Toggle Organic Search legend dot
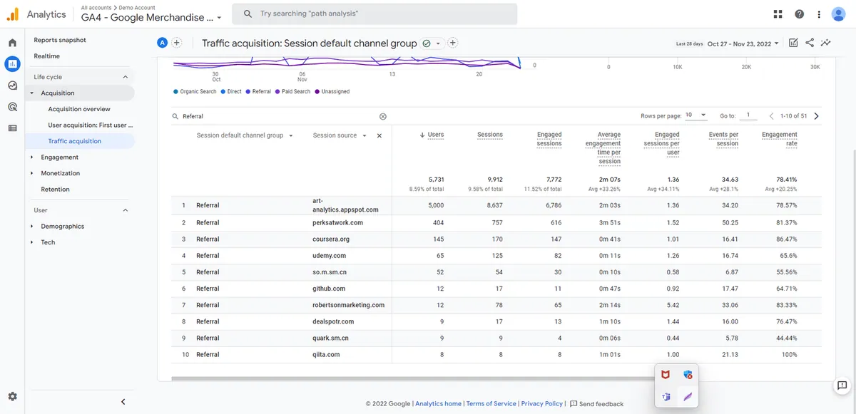856x414 pixels. pyautogui.click(x=175, y=92)
